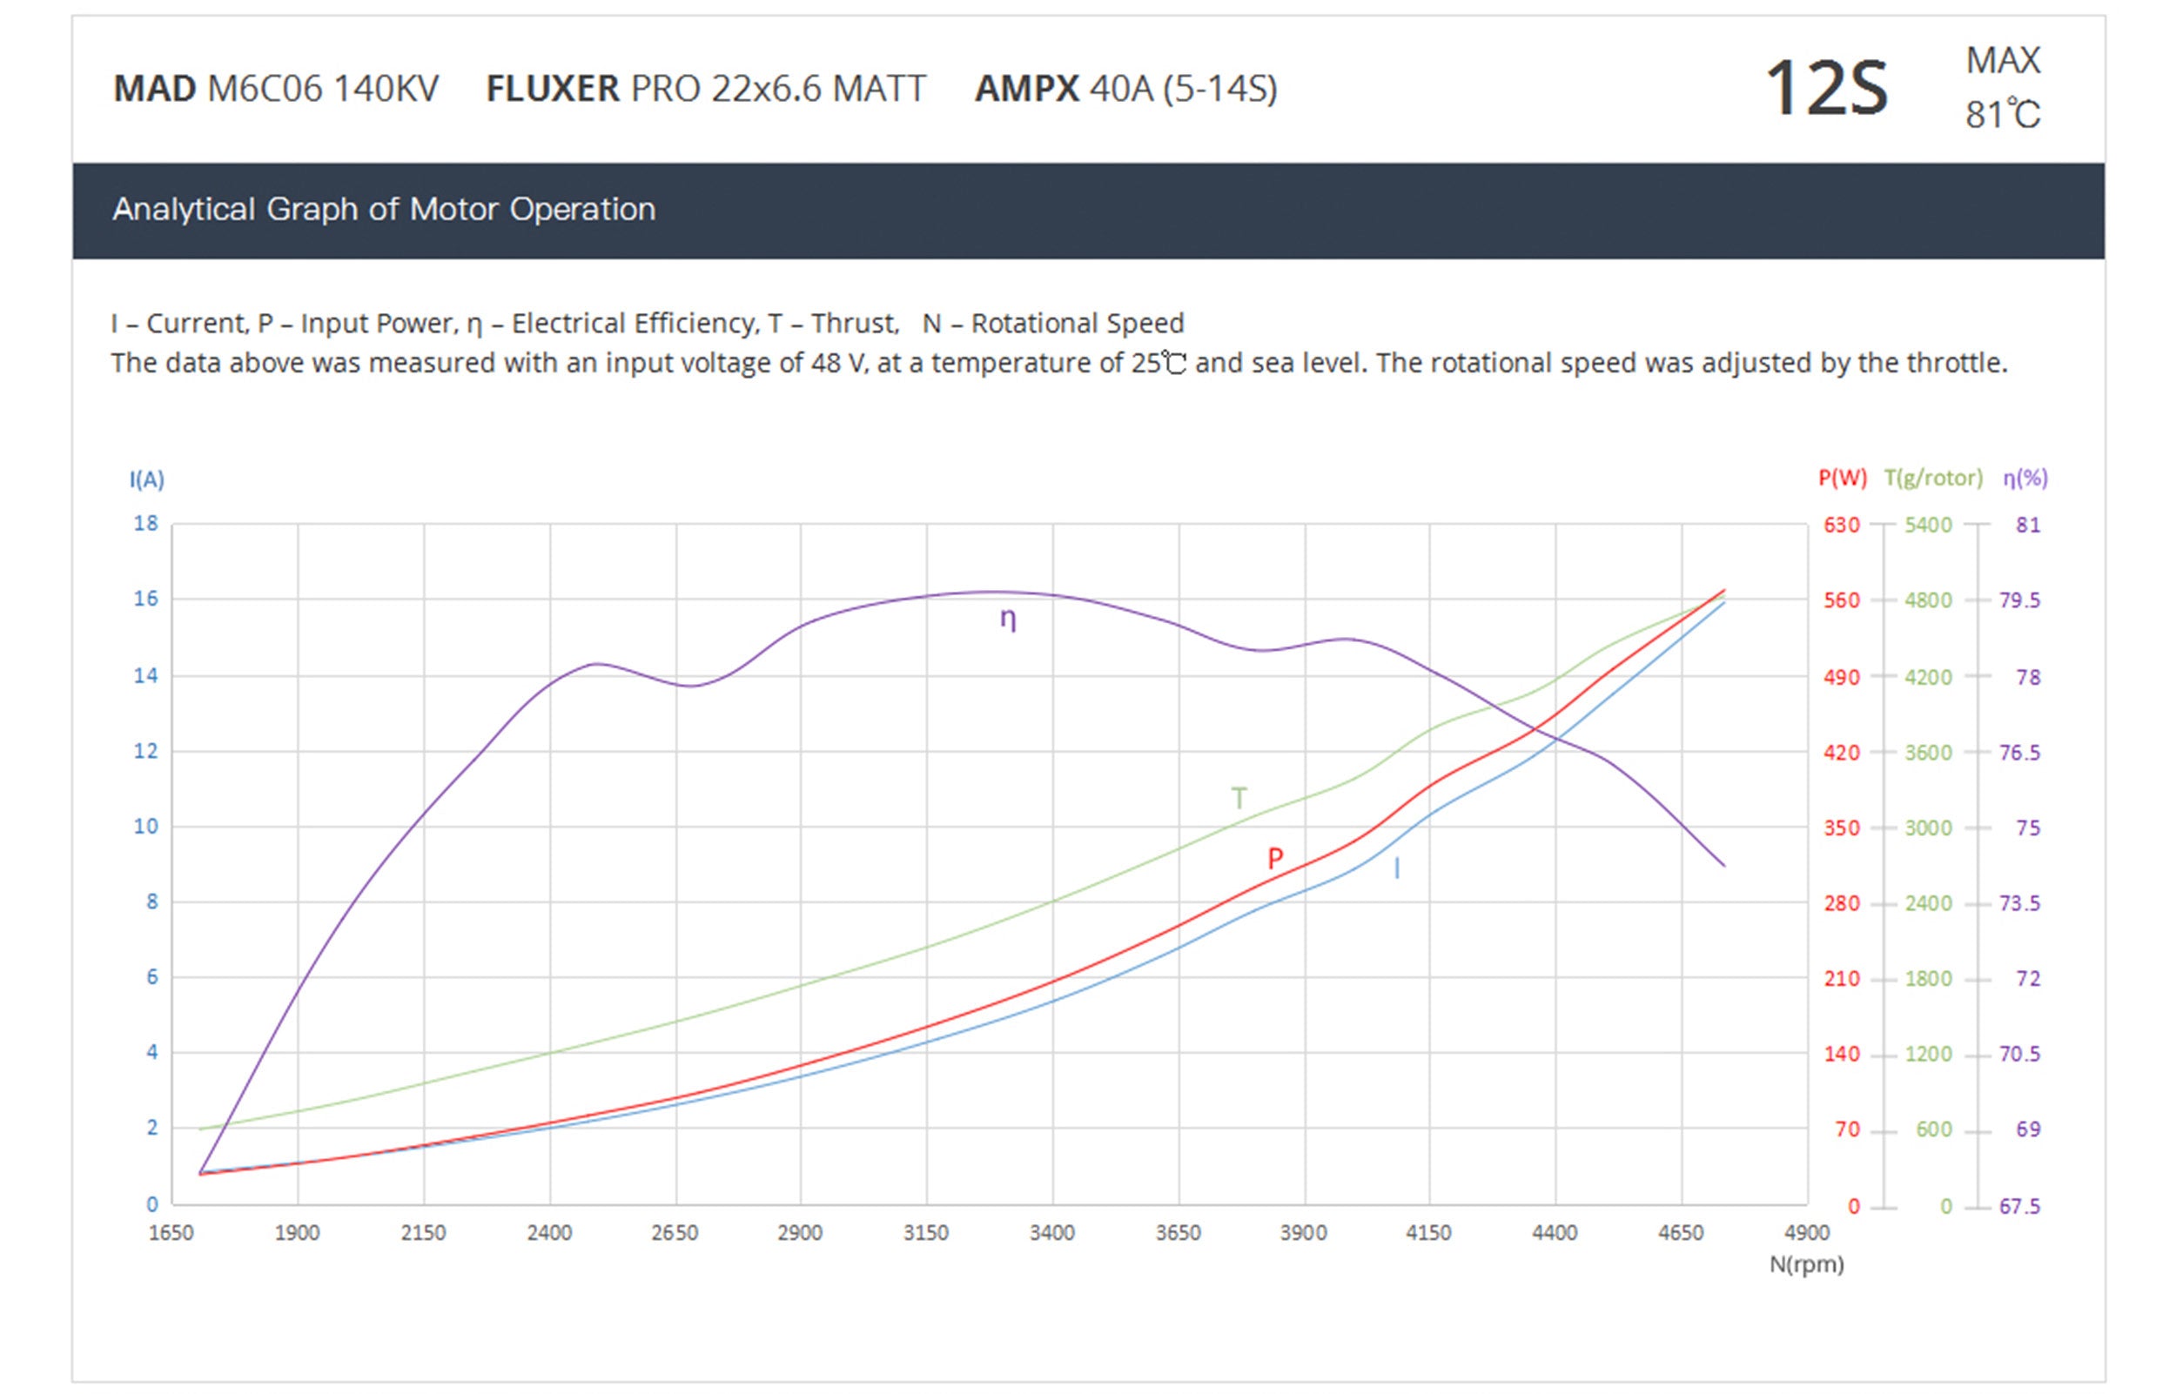Click the FLUXER PRO 22x6.6 MATT text
Viewport: 2176px width, 1394px height.
(706, 89)
